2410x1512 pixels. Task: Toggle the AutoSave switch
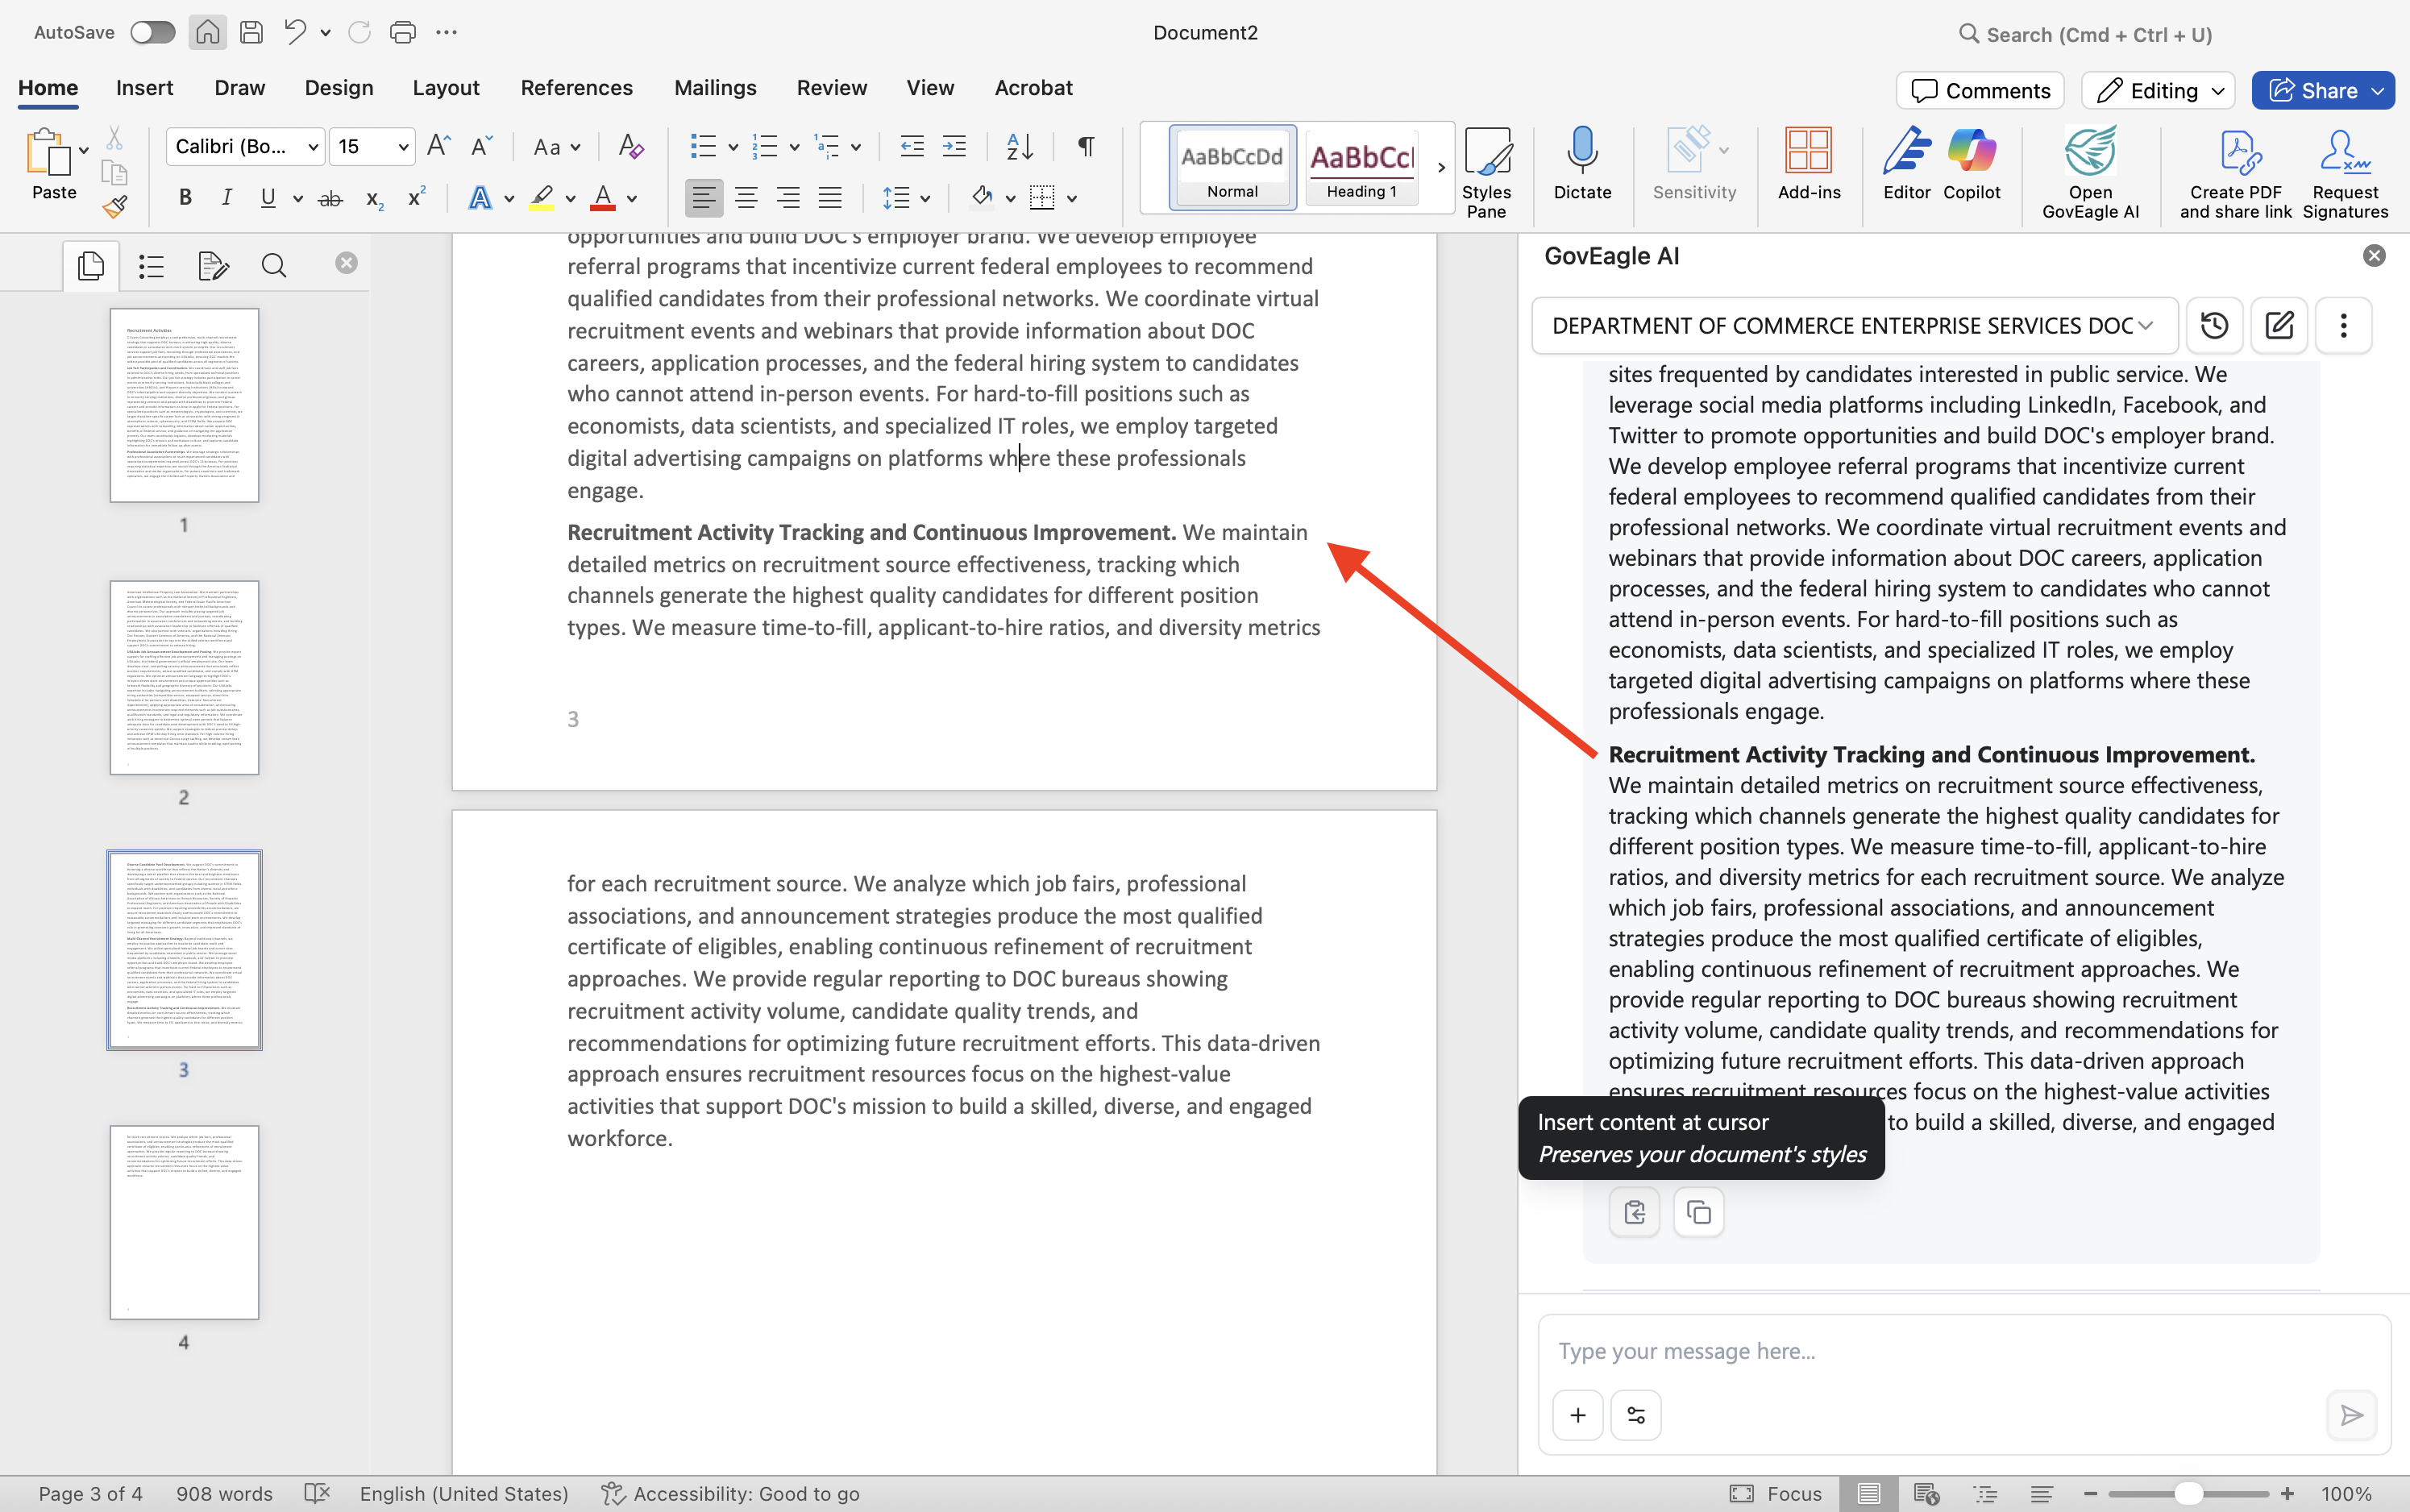click(153, 32)
